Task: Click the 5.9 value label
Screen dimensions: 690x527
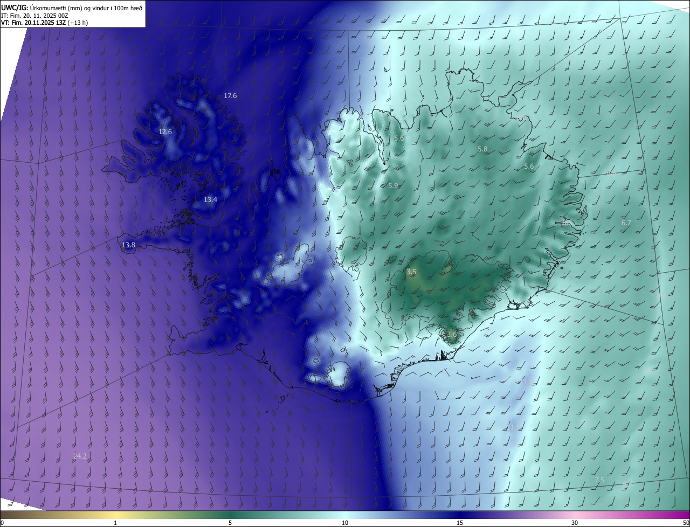Action: tap(393, 186)
